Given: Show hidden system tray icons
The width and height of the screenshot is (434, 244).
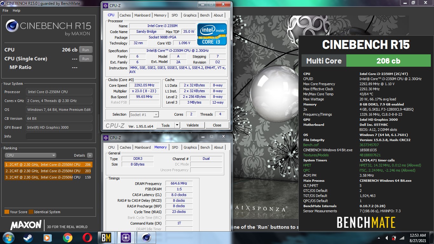Looking at the screenshot, I should pyautogui.click(x=379, y=238).
